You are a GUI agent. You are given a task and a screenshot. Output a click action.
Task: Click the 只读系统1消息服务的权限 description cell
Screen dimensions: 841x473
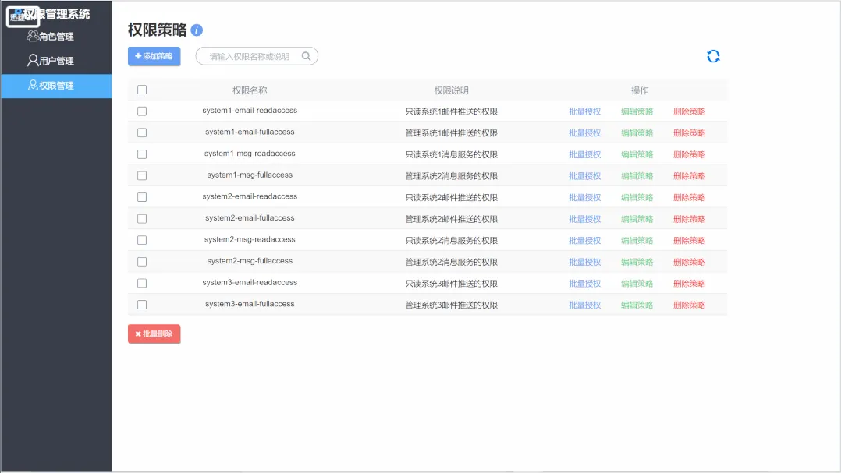[451, 154]
